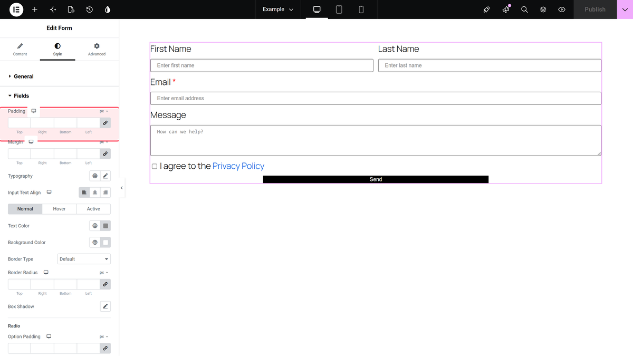
Task: Switch to tablet preview mode
Action: [339, 9]
